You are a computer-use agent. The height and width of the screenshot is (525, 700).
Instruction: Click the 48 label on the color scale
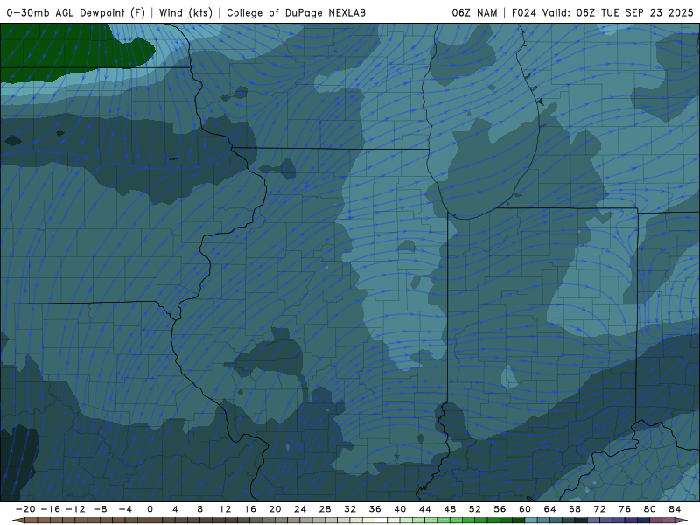450,509
